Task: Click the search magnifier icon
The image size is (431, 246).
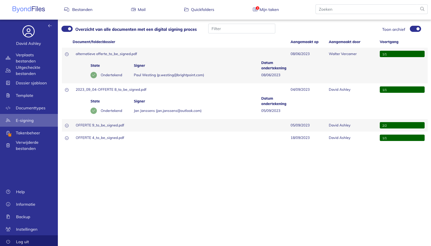Action: 422,9
